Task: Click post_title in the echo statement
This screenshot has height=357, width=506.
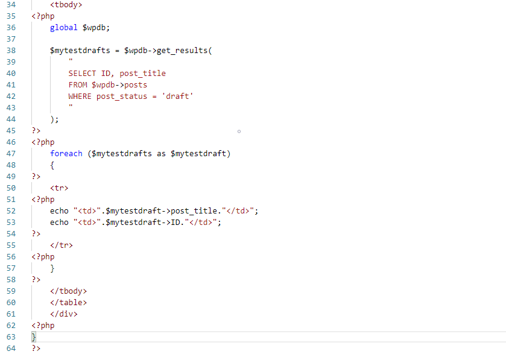Action: click(x=194, y=211)
